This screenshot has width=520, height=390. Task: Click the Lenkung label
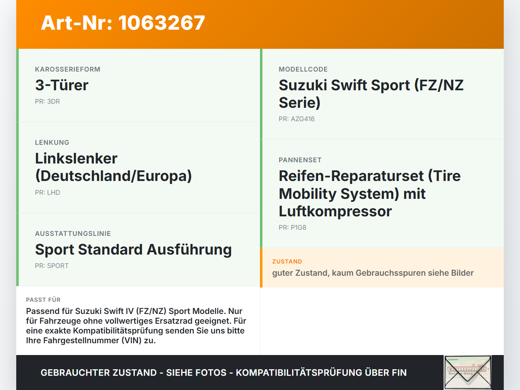pyautogui.click(x=52, y=143)
